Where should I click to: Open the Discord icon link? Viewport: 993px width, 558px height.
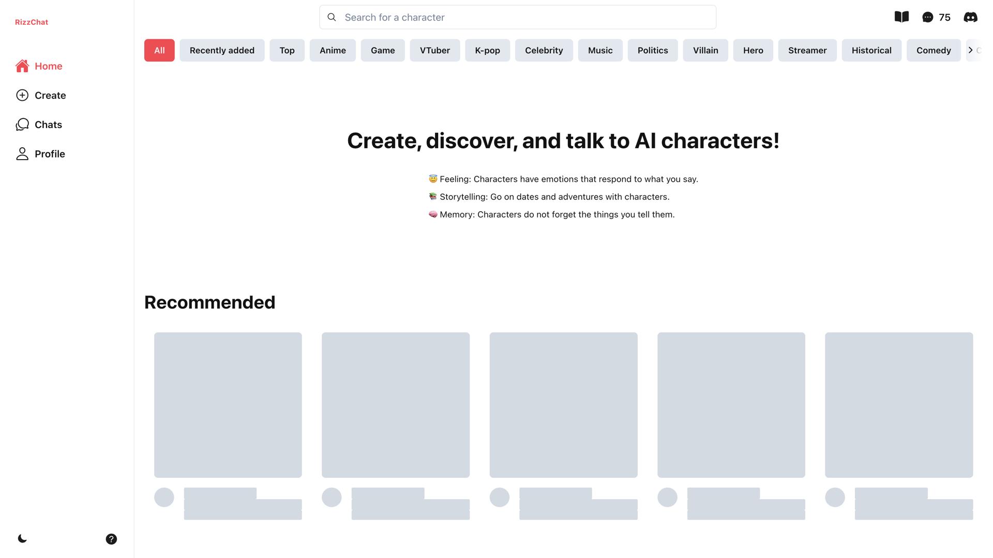970,18
